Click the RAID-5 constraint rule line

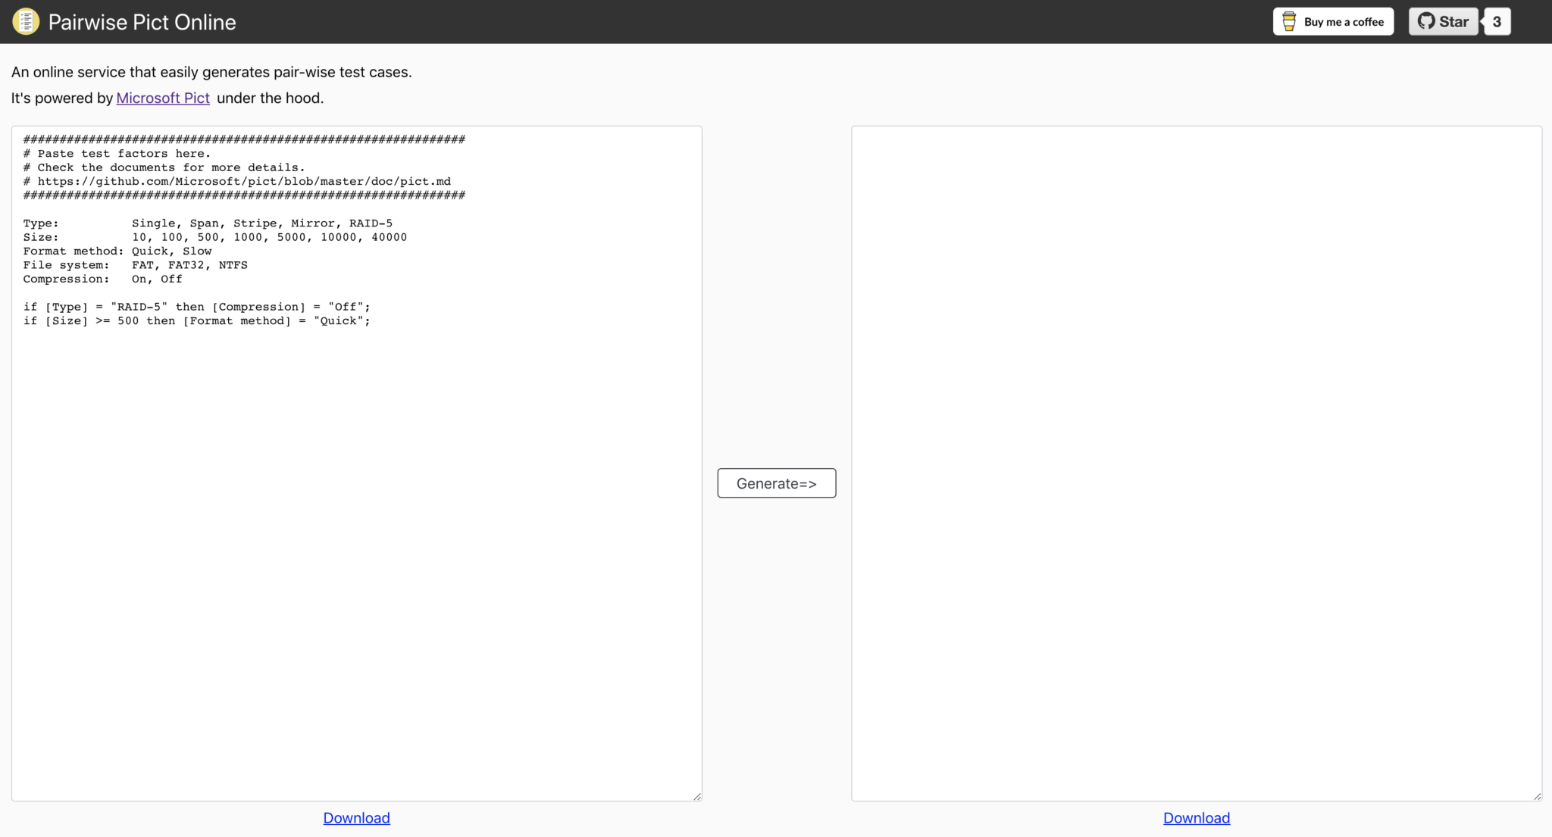pos(196,307)
